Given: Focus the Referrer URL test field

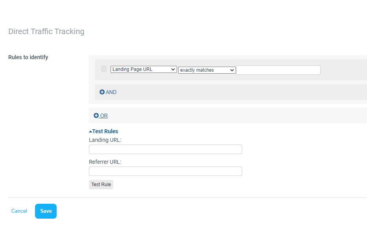Looking at the screenshot, I should tap(166, 171).
